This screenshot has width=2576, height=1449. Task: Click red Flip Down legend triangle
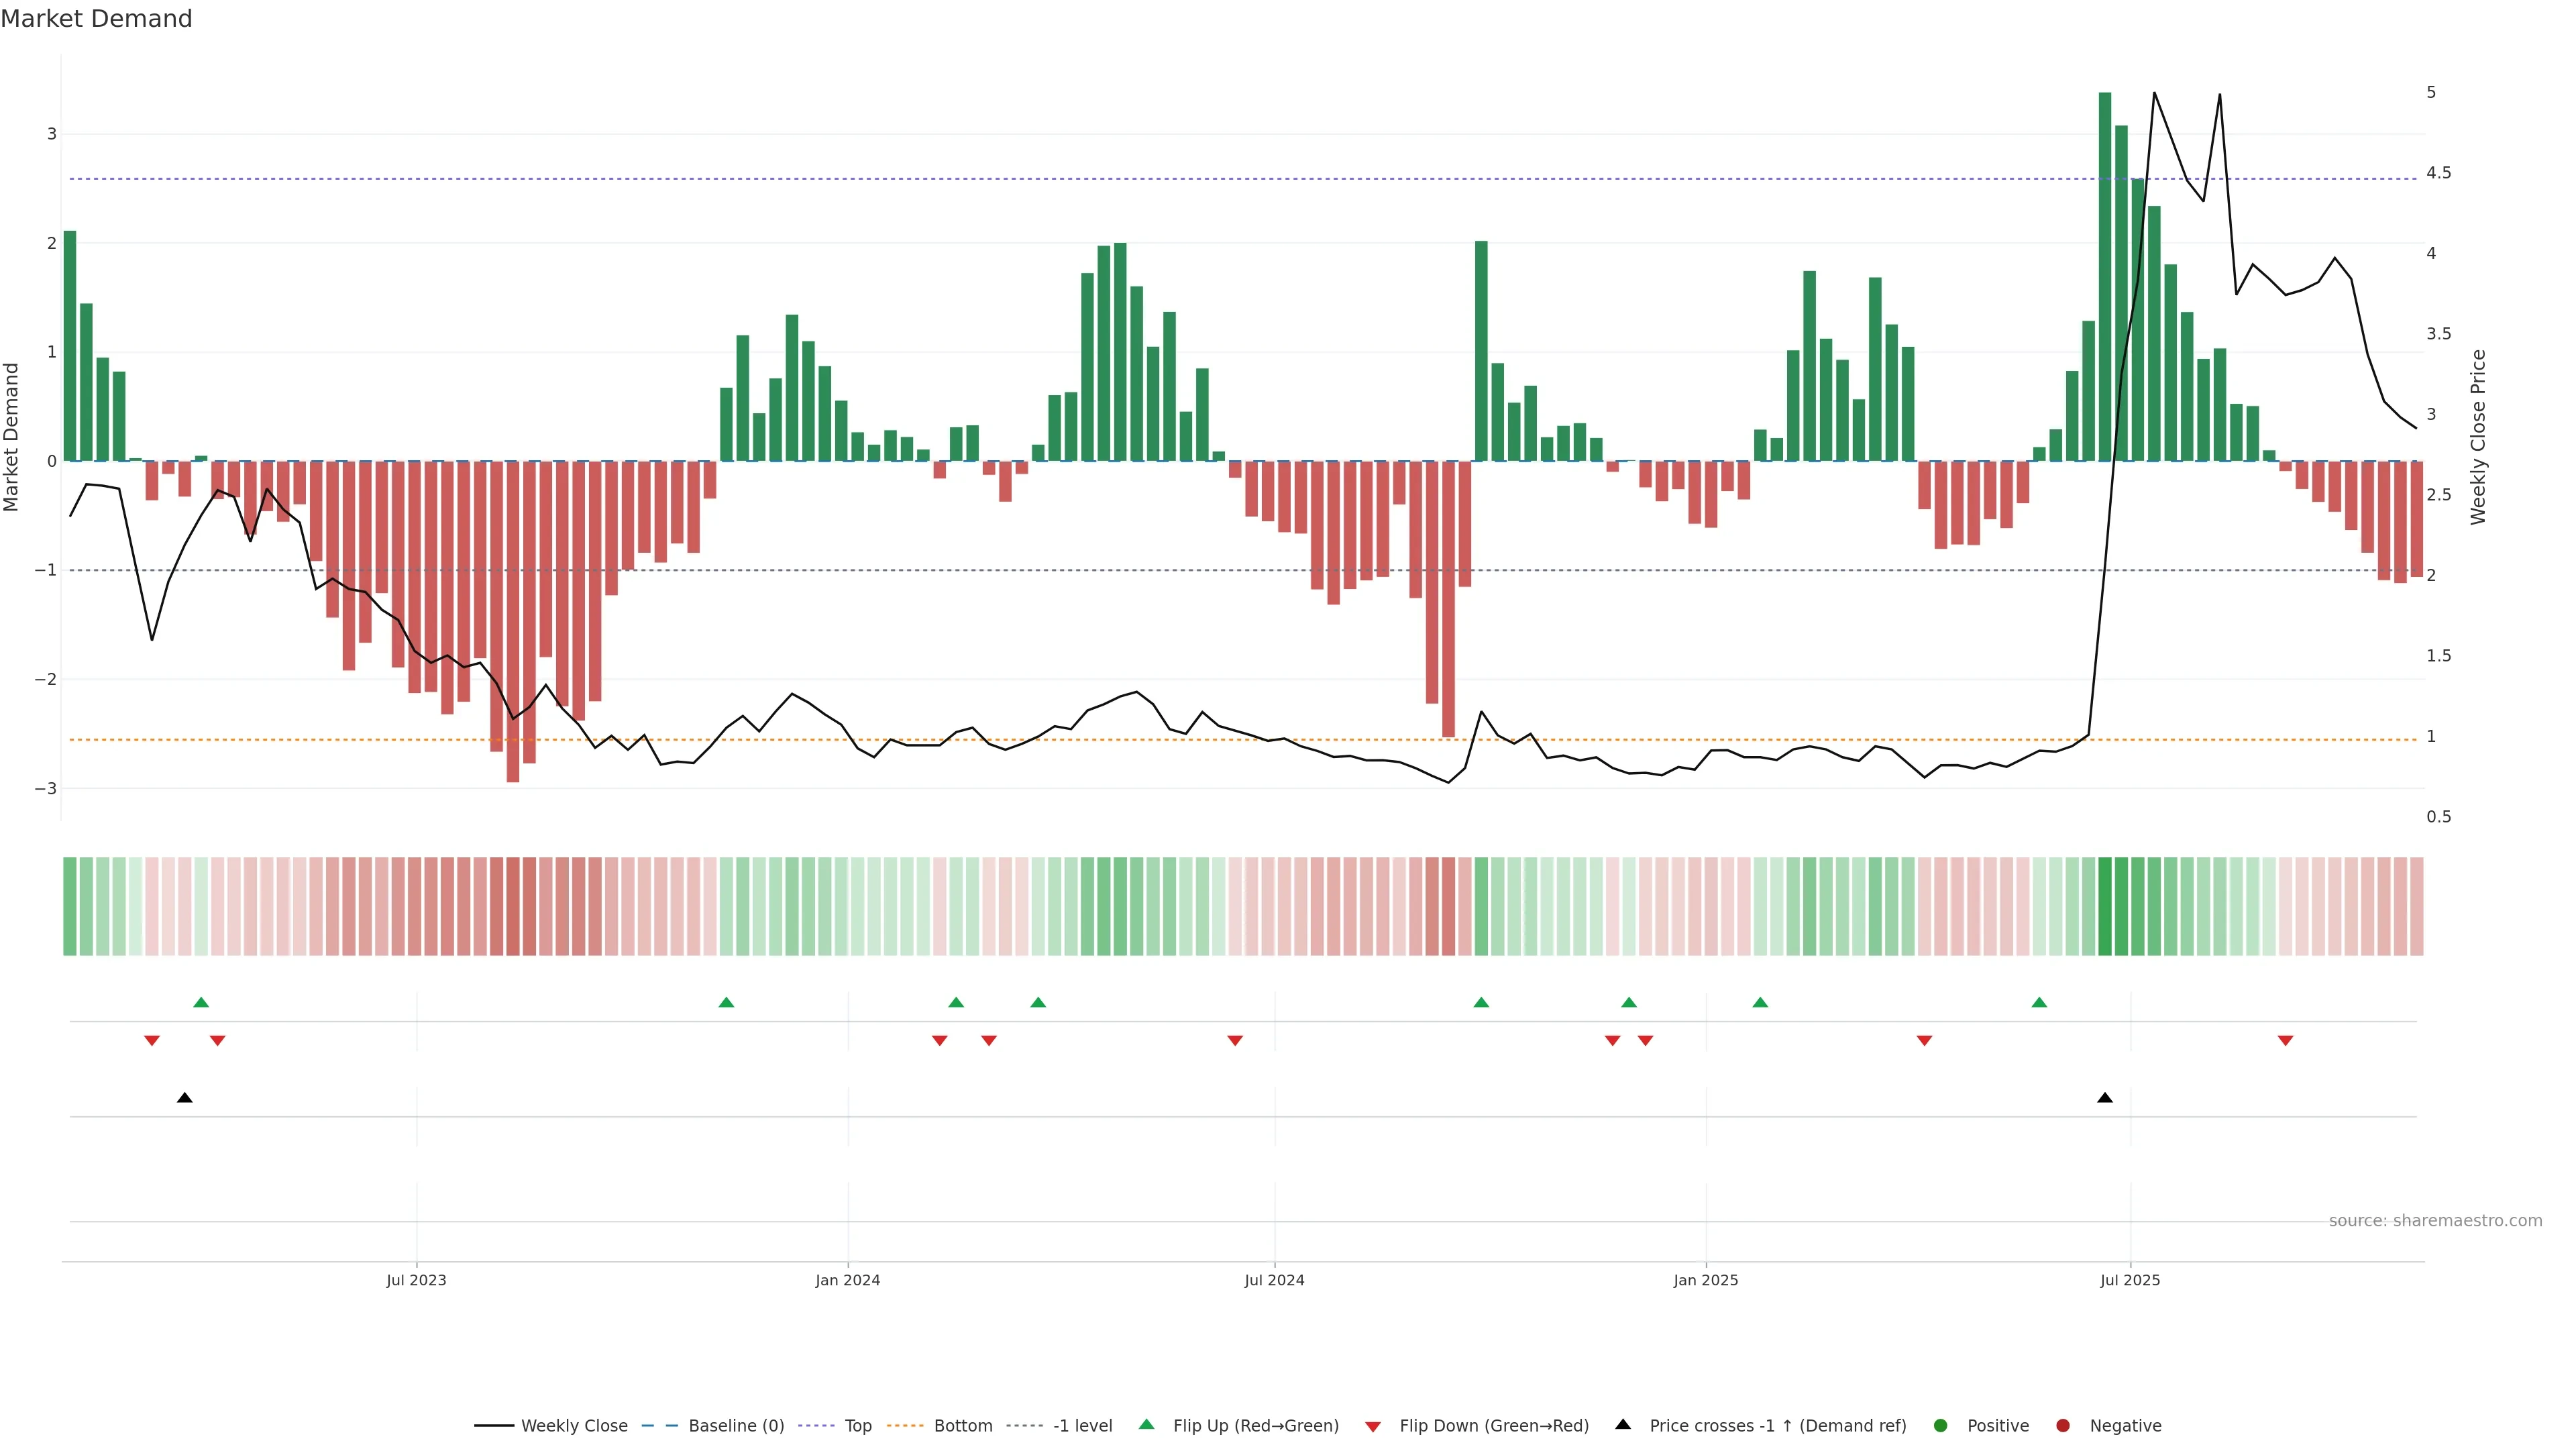click(1373, 1427)
